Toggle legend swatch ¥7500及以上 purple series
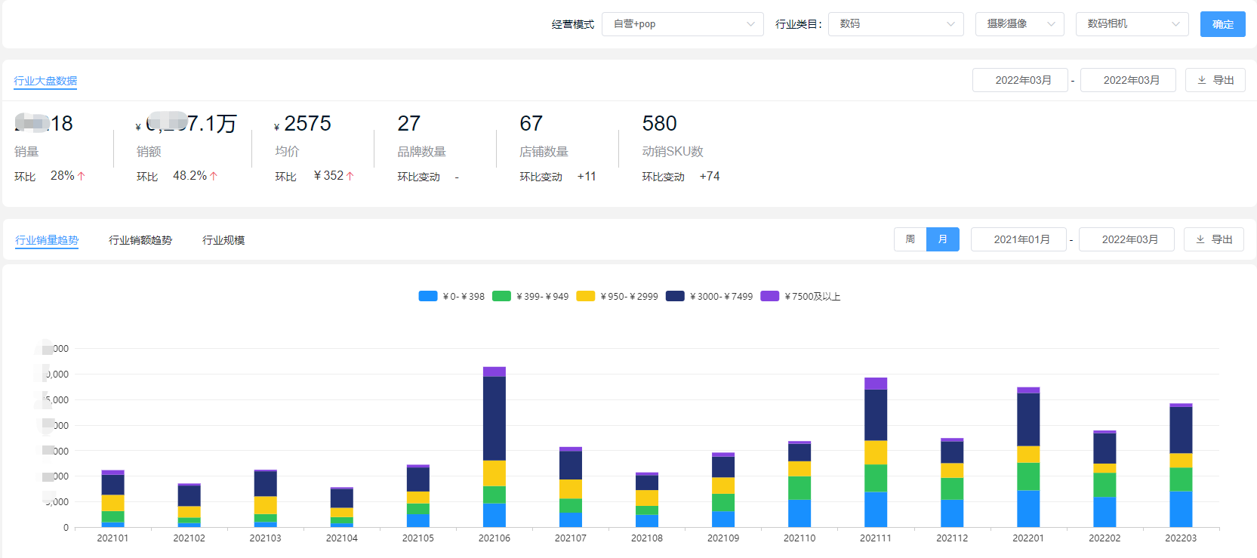The image size is (1257, 558). coord(770,296)
